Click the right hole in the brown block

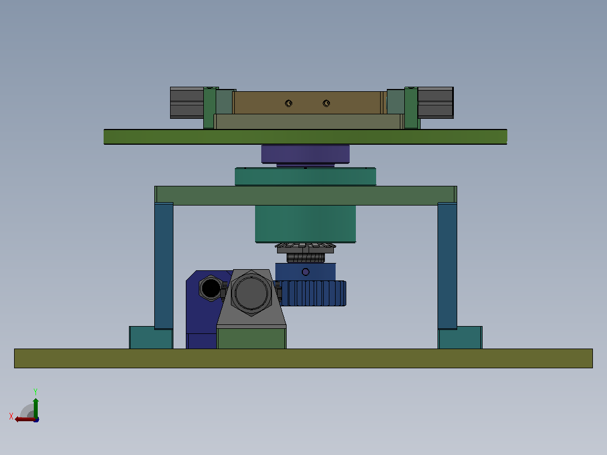tap(327, 104)
